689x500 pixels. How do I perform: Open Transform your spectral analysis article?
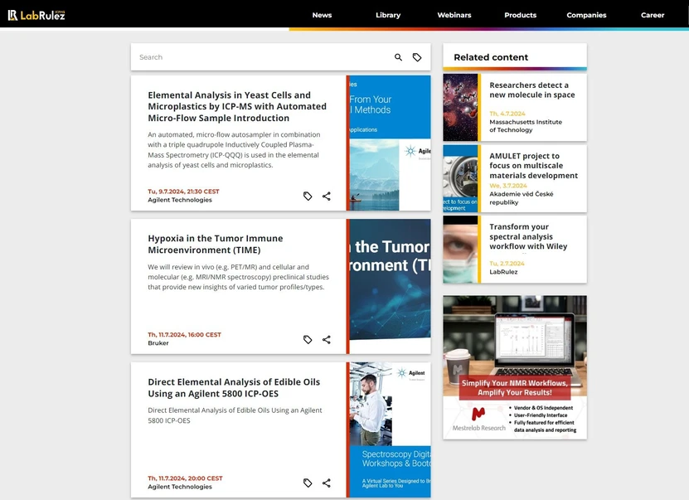point(528,236)
